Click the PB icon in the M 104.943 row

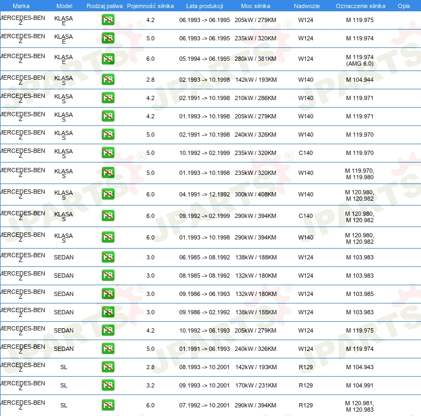[x=108, y=367]
